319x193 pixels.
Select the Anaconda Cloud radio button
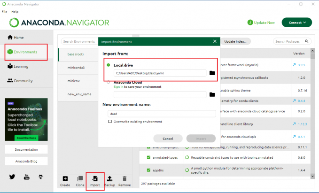pos(109,82)
